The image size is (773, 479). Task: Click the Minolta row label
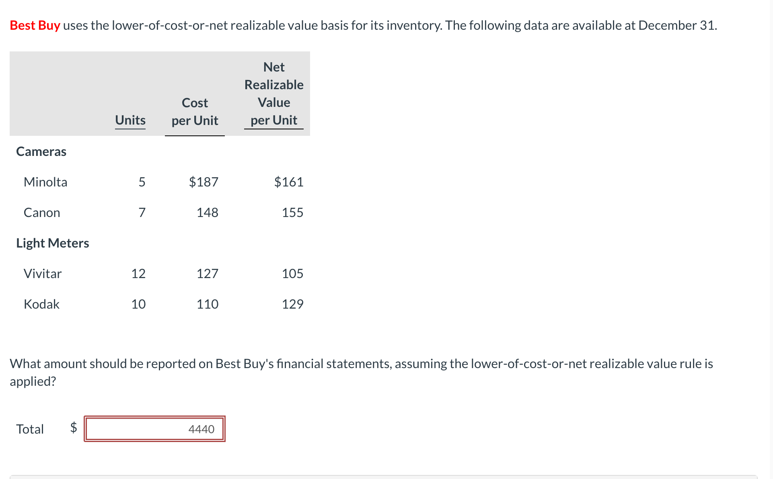coord(45,182)
